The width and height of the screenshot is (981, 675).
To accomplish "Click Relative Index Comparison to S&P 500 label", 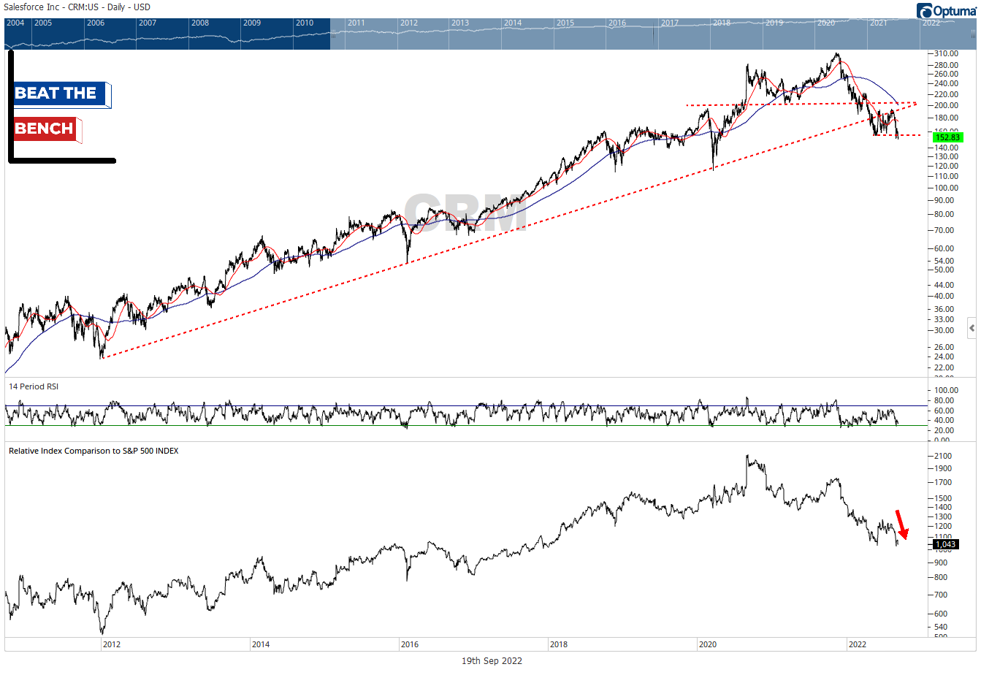I will coord(93,451).
